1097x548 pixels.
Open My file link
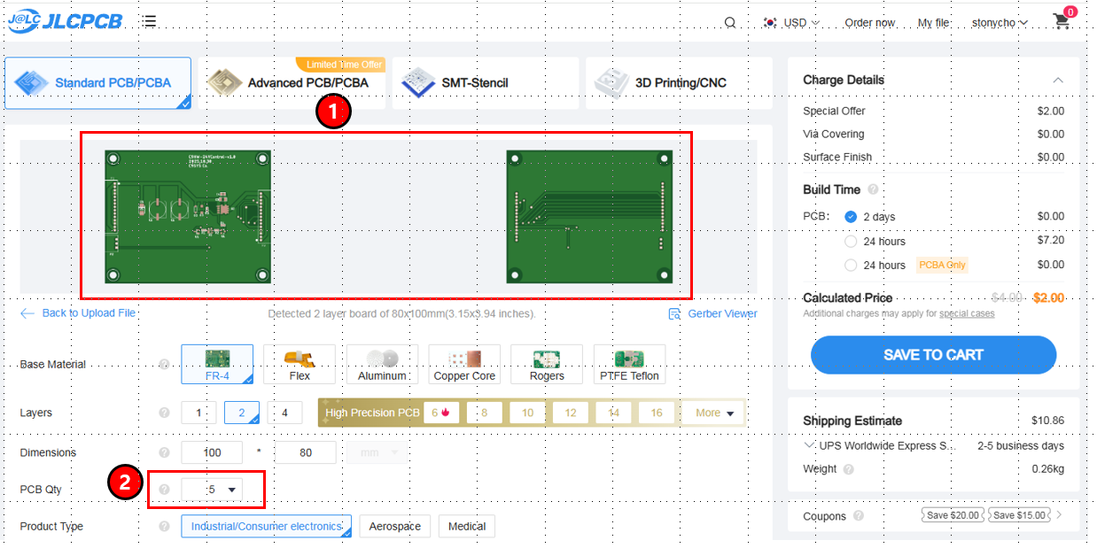(933, 23)
